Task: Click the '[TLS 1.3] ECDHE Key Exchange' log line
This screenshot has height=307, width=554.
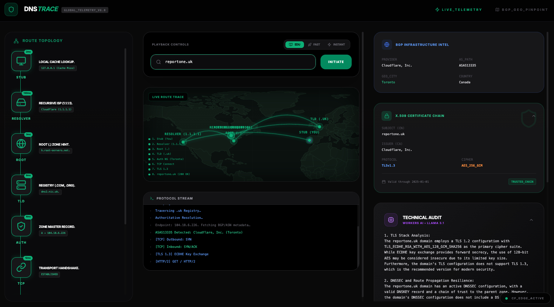Action: tap(182, 254)
